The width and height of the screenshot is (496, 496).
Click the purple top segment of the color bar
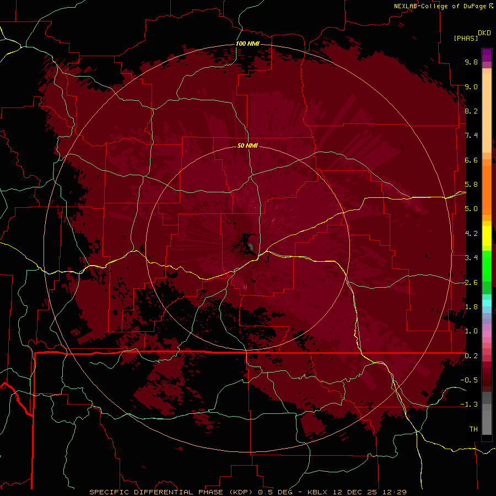[487, 55]
